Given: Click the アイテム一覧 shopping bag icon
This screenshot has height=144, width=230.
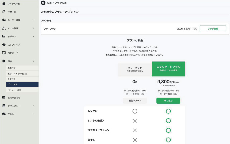Looking at the screenshot, I should 4,3.
